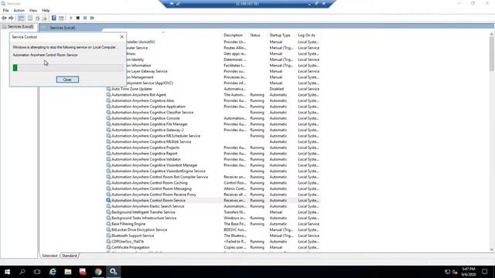Image resolution: width=495 pixels, height=278 pixels.
Task: Select Automation Anywhere Control Room Caching
Action: pyautogui.click(x=149, y=183)
